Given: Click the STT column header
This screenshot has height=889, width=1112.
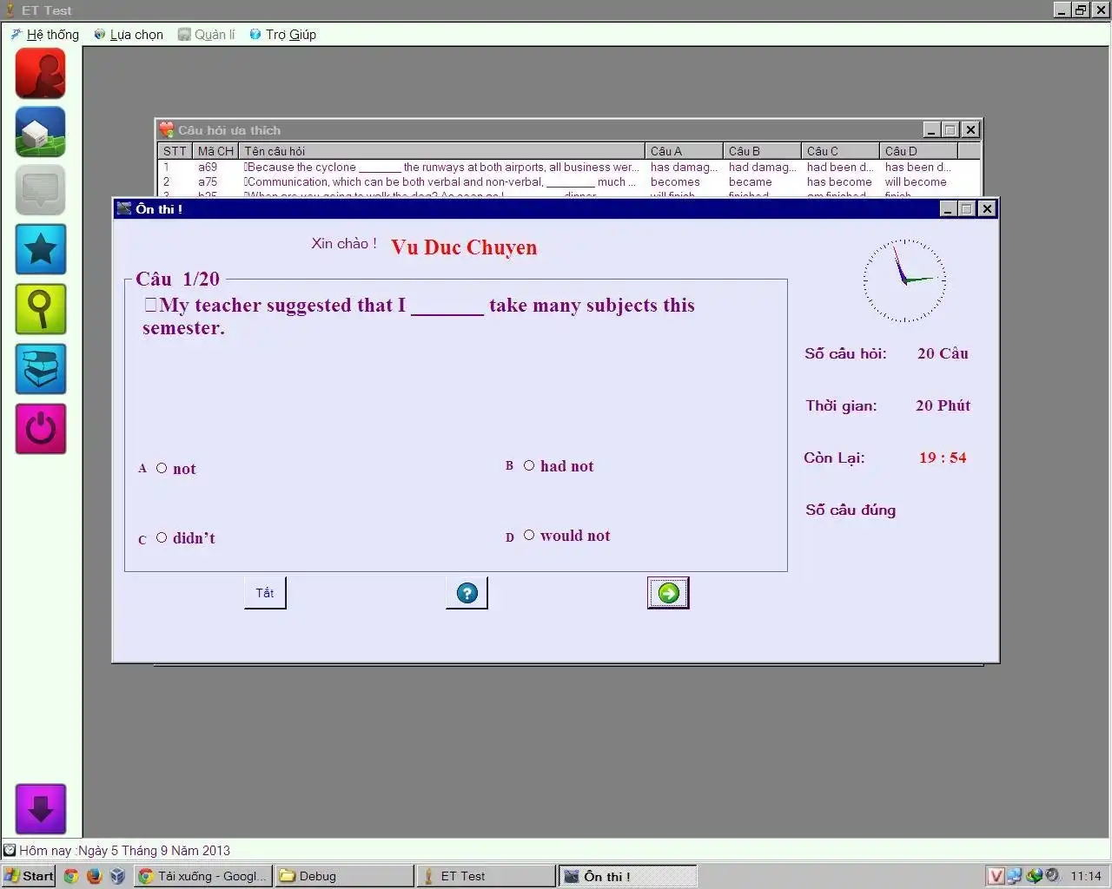Looking at the screenshot, I should 175,151.
